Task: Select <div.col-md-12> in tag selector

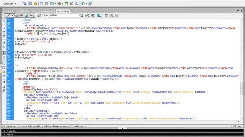Action: 36,126
